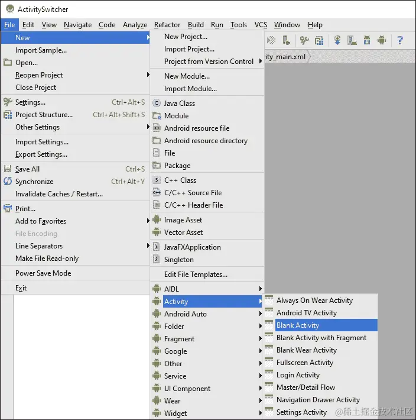Click the Synchronize refresh icon

pos(8,182)
